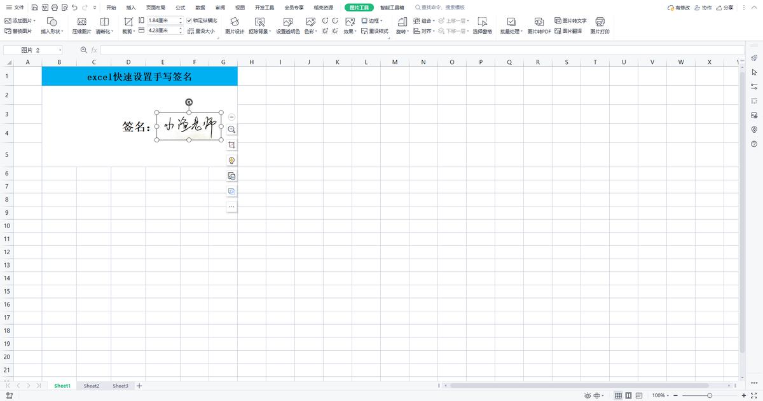Switch to page break preview view
Image resolution: width=763 pixels, height=401 pixels.
[x=628, y=395]
